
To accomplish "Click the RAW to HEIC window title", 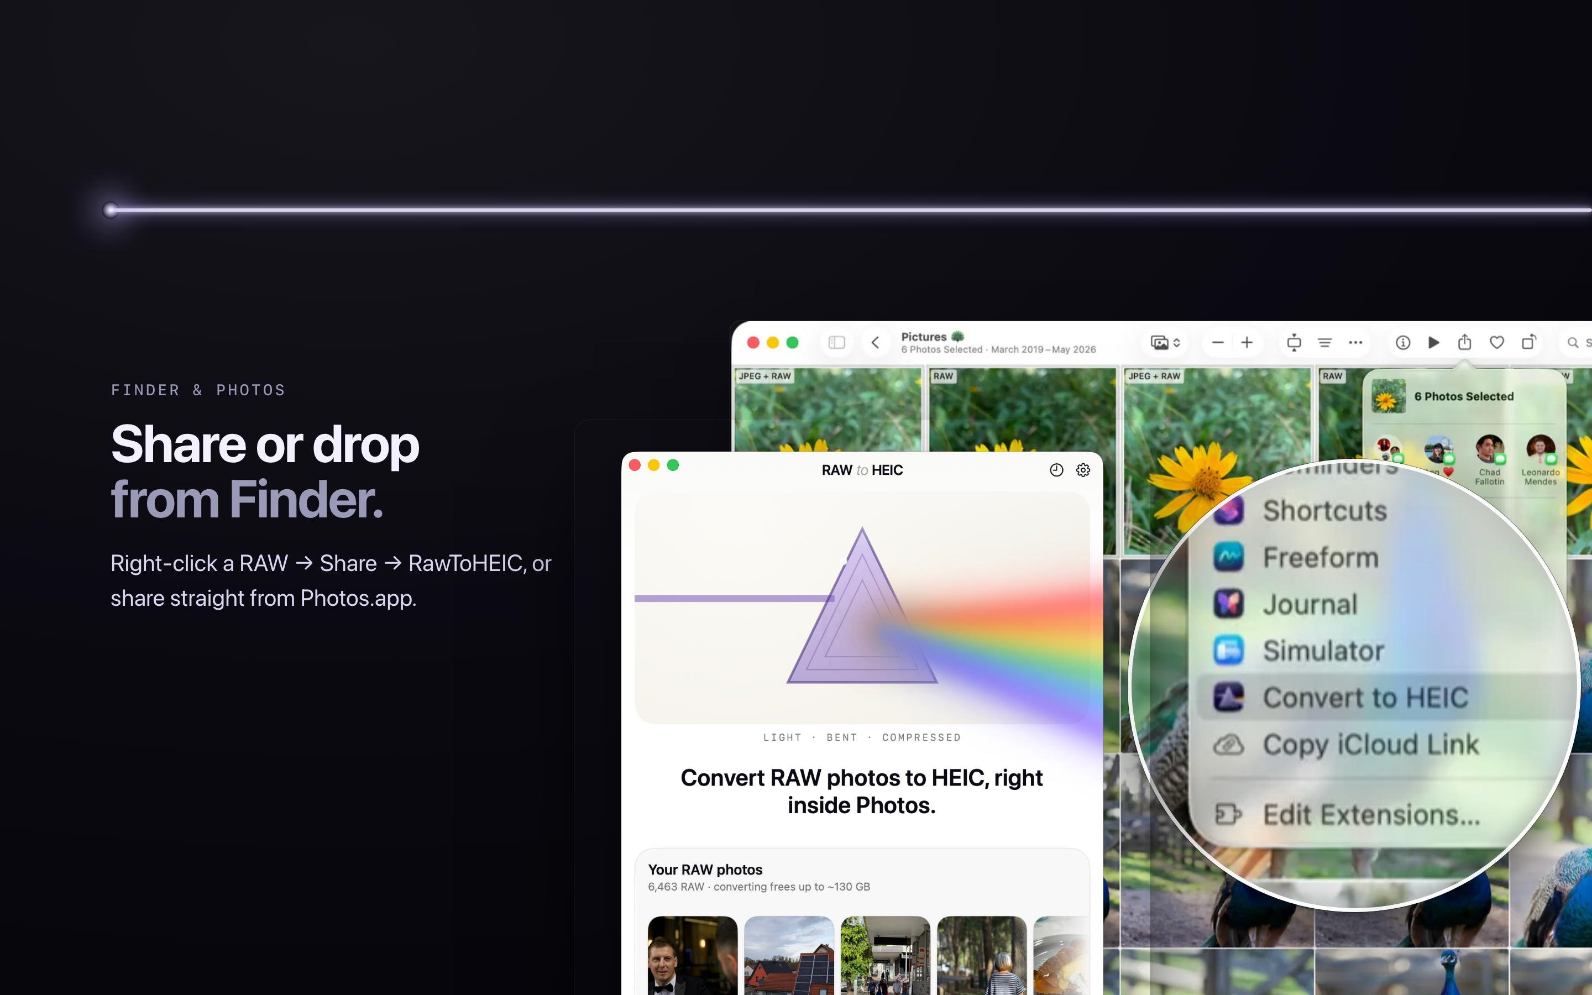I will coord(862,470).
